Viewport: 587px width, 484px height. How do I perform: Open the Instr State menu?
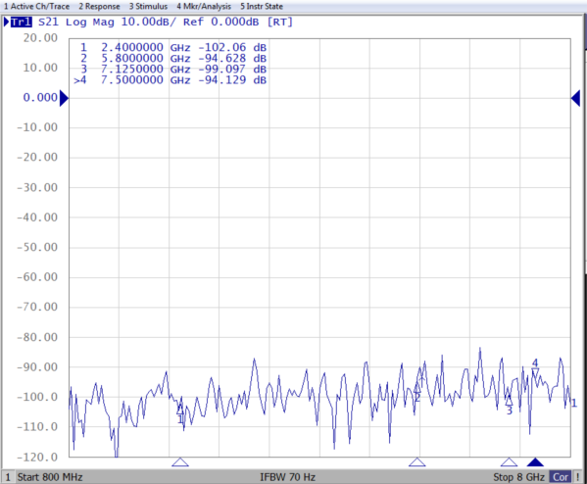262,6
